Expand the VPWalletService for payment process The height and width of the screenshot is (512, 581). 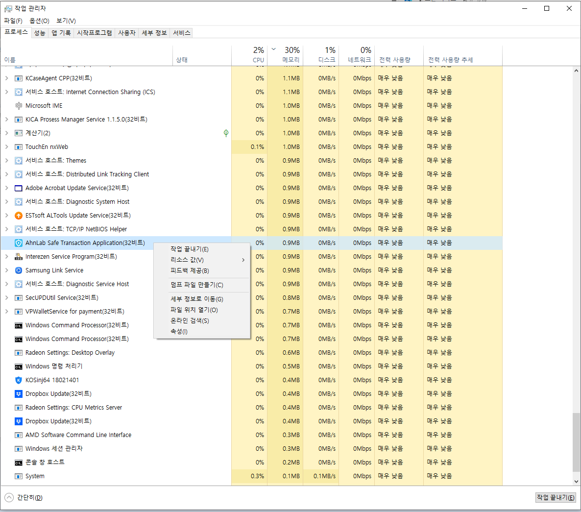click(7, 311)
